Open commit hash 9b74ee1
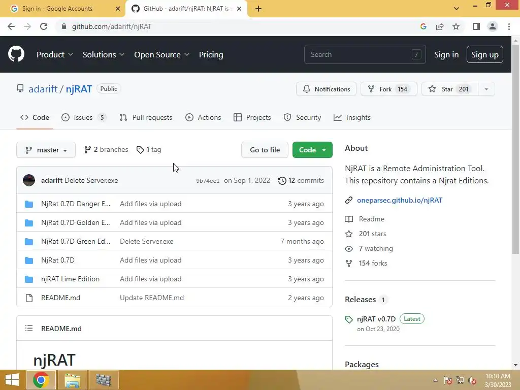The image size is (520, 390). coord(208,181)
